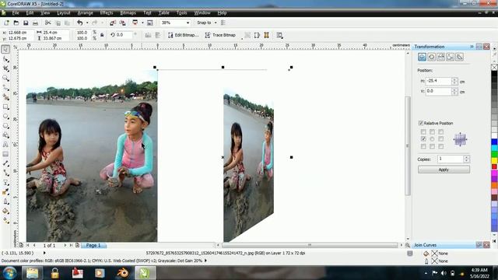Open the zoom level 38% dropdown
Viewport: 498px width, 280px height.
pos(188,23)
